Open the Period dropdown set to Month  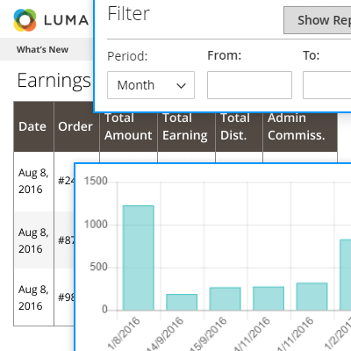click(151, 85)
